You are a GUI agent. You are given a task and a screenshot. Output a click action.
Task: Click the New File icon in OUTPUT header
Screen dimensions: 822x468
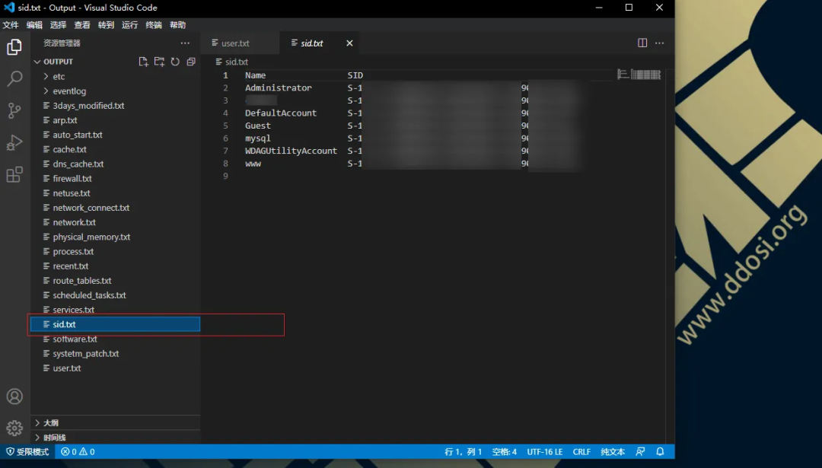point(143,62)
